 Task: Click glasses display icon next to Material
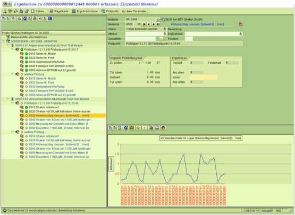158,19
